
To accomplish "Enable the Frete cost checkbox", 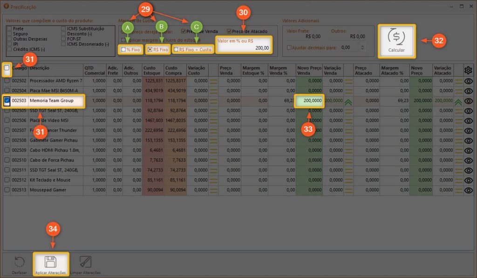I will (9, 29).
